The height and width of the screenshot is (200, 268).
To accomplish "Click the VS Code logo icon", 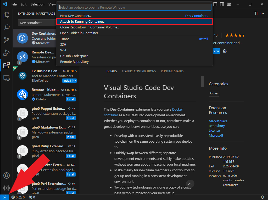I will click(x=5, y=4).
